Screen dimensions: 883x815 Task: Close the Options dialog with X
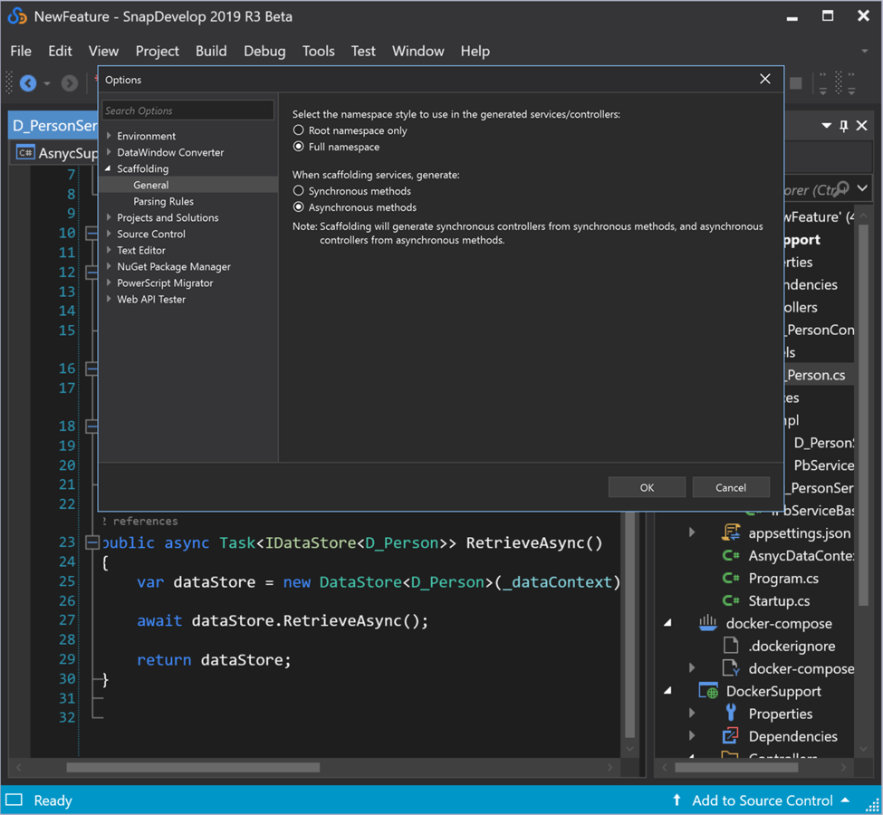[764, 79]
